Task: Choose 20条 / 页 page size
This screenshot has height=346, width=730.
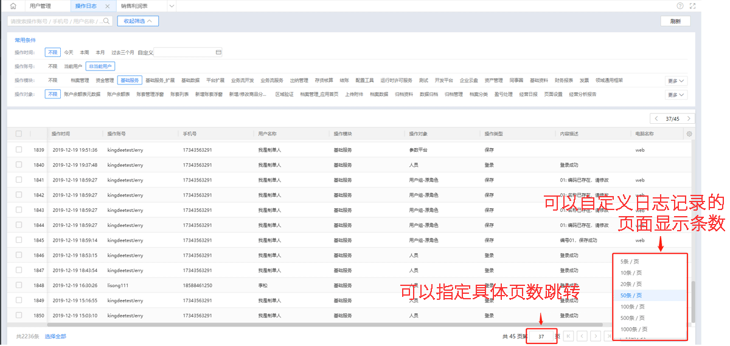Action: [x=650, y=284]
